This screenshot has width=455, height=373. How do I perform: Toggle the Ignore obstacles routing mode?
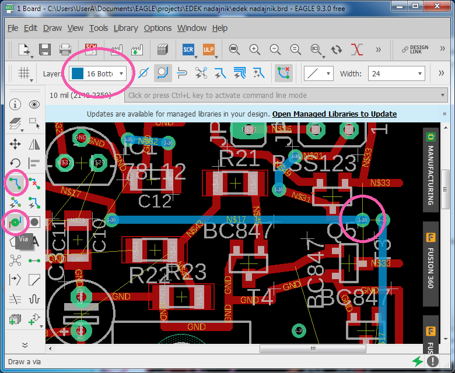pos(143,73)
